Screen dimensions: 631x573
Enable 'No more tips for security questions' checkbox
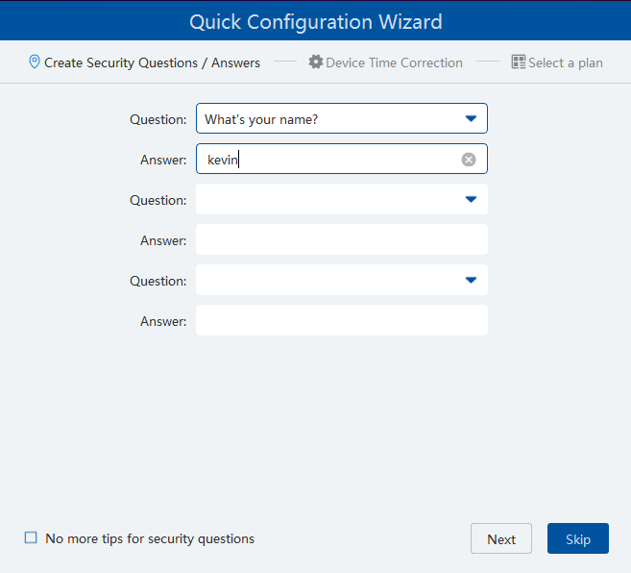(x=31, y=538)
